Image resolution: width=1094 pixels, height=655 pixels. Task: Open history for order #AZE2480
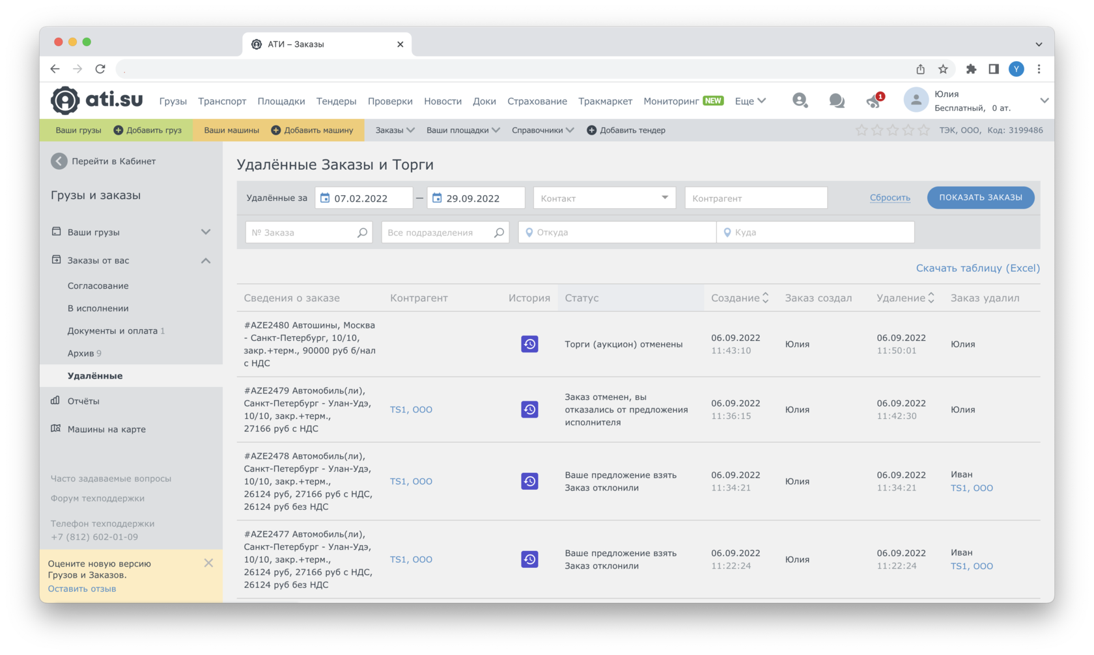[x=529, y=344]
